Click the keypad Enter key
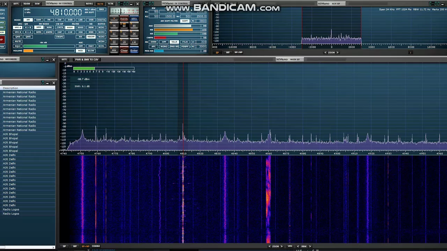447x251 pixels. point(134,50)
